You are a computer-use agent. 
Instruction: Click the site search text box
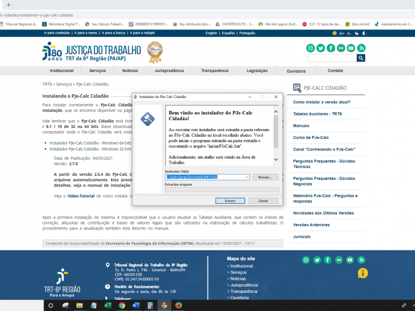(332, 58)
